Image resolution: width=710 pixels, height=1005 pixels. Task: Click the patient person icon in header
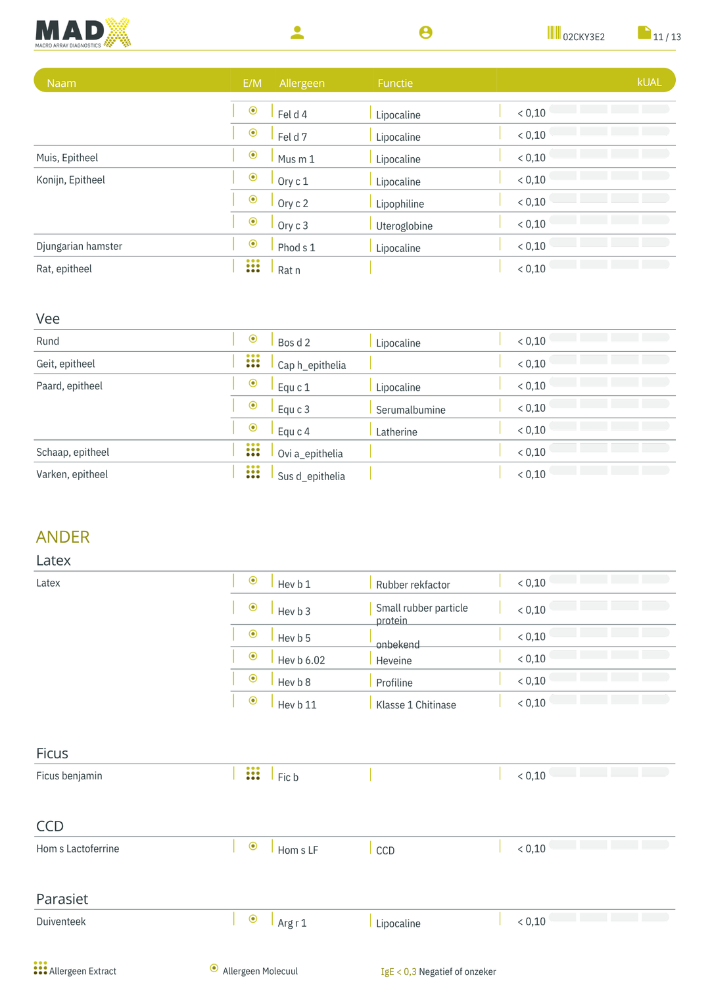[297, 32]
